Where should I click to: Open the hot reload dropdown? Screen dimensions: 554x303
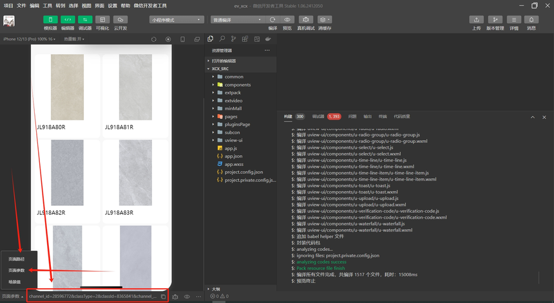point(74,39)
